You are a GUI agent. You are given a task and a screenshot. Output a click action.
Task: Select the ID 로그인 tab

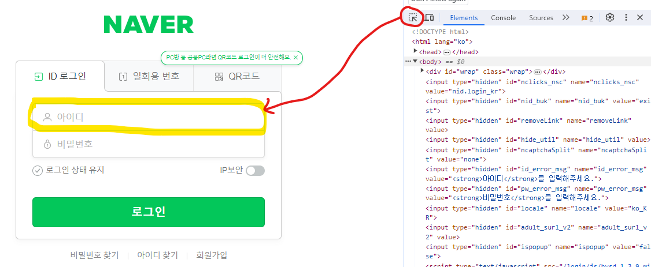(x=60, y=76)
